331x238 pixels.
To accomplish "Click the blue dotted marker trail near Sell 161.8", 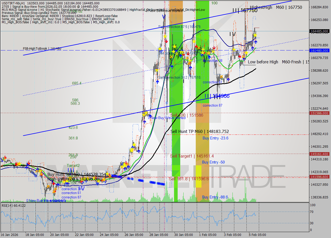I will point(153,182).
